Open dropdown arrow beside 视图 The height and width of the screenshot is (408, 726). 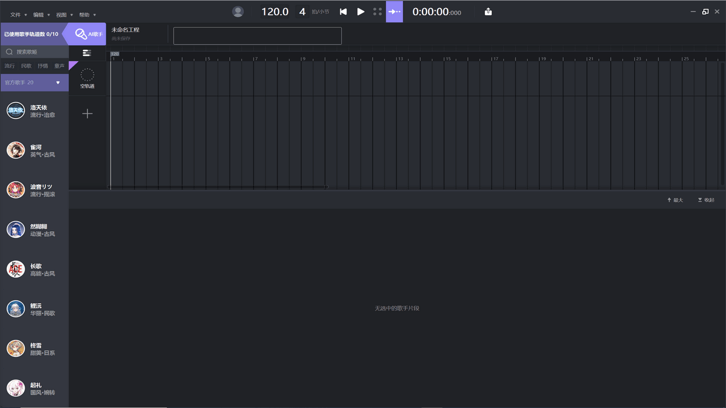[x=71, y=15]
